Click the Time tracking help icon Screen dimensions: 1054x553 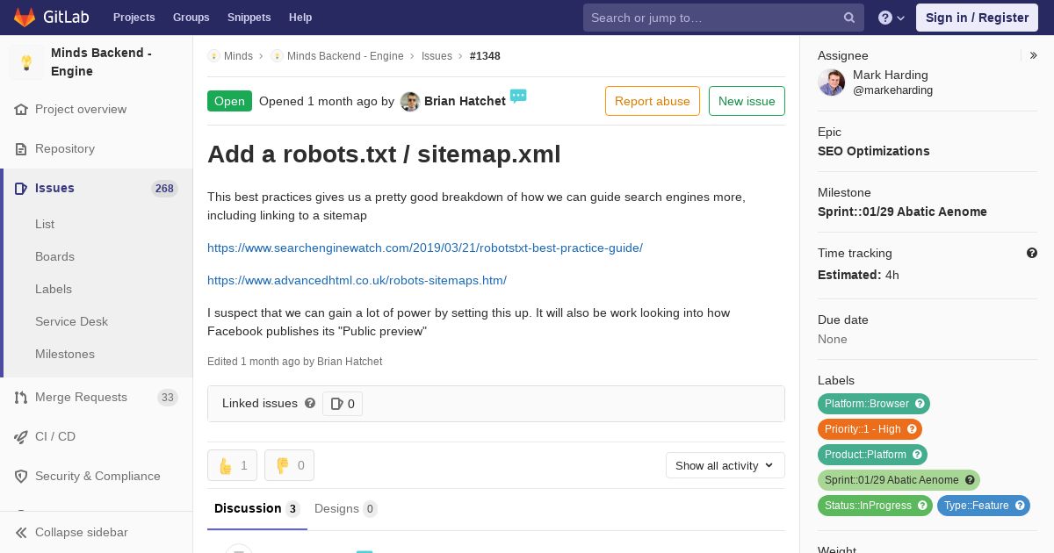pyautogui.click(x=1032, y=253)
